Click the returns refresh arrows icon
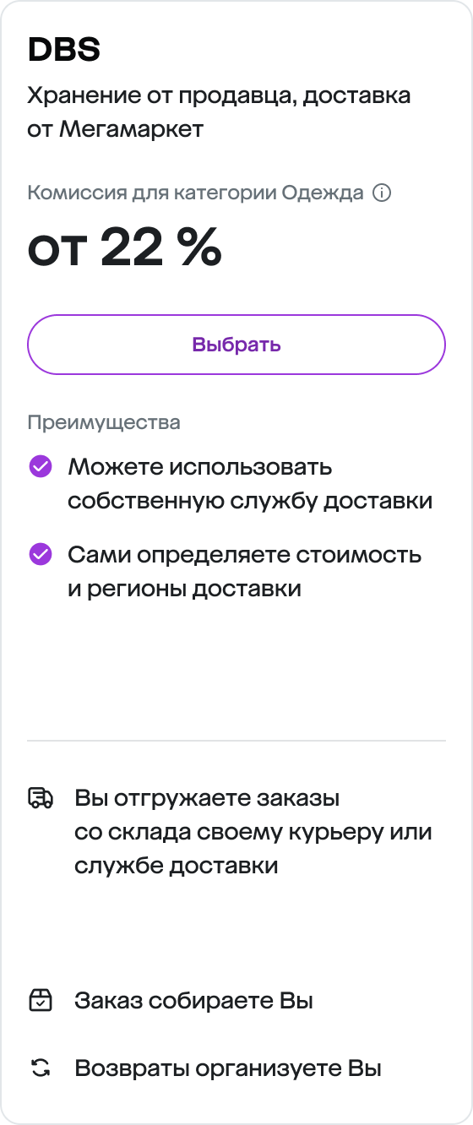The height and width of the screenshot is (1125, 473). 41,1069
